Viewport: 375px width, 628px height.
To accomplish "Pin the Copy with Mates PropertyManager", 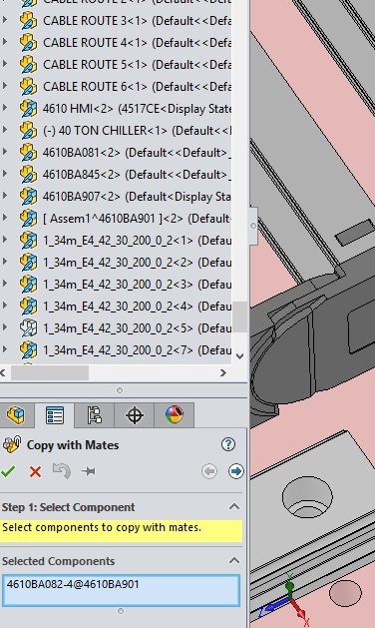I will click(88, 471).
